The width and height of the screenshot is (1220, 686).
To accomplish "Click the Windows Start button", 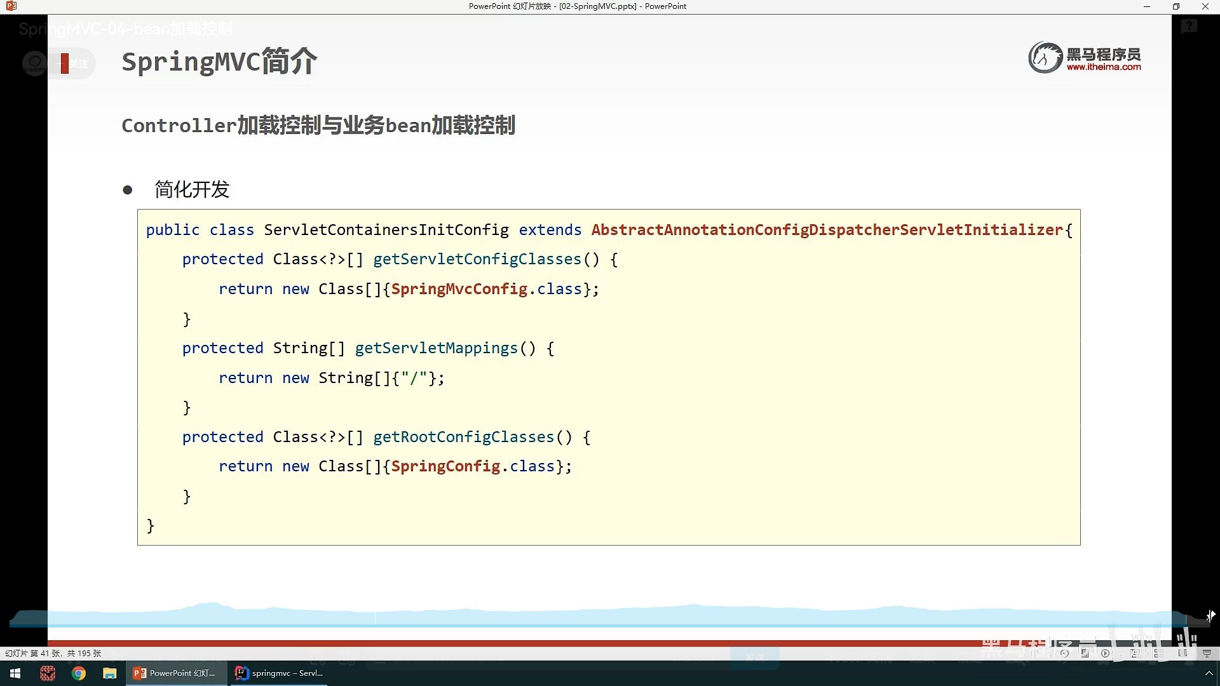I will point(15,673).
